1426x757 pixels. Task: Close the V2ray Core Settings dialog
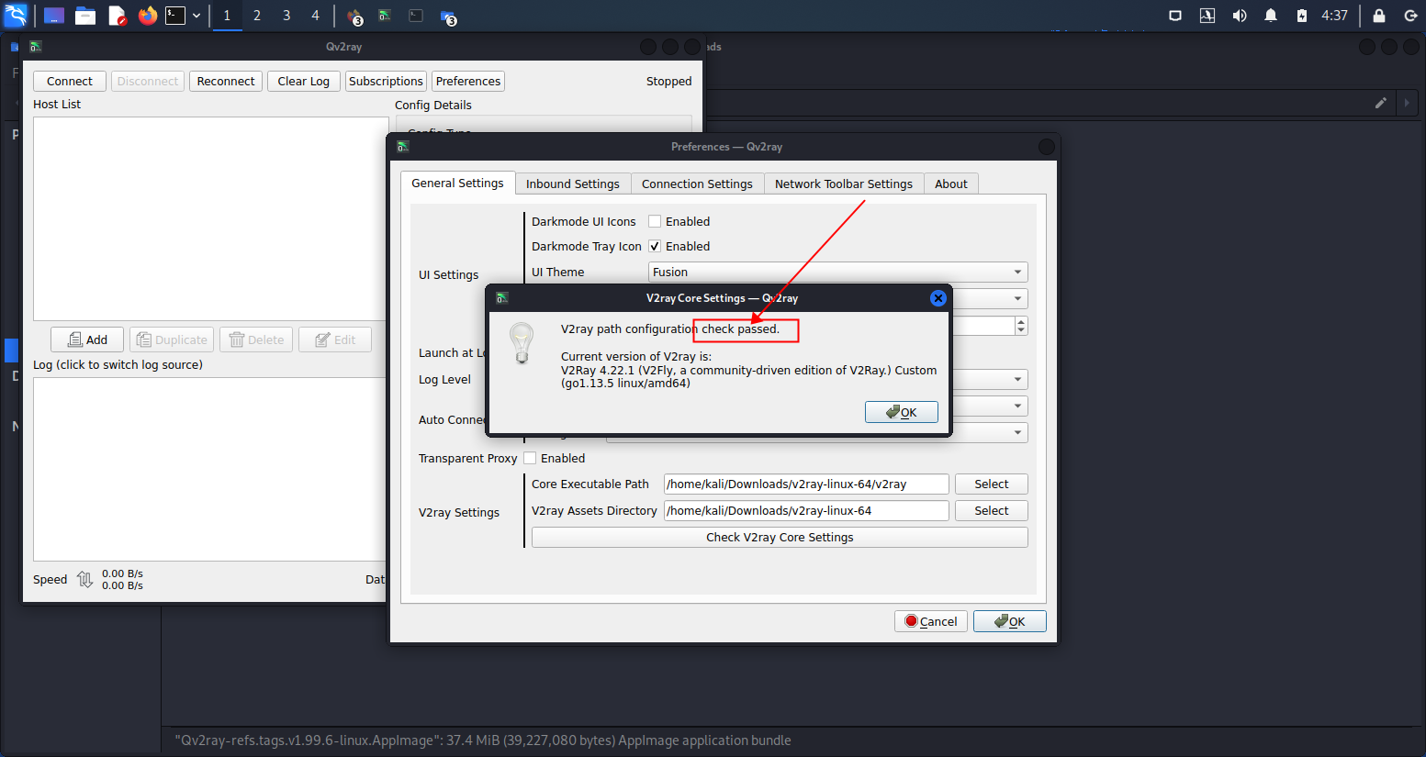pyautogui.click(x=938, y=298)
